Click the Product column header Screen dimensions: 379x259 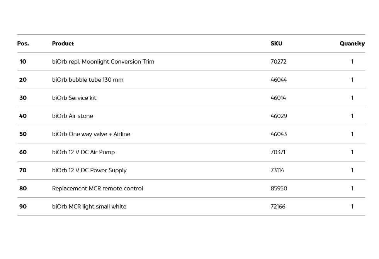pyautogui.click(x=63, y=44)
